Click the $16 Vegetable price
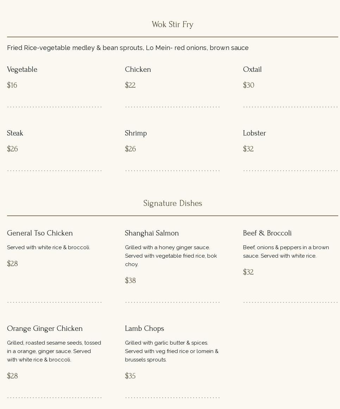The height and width of the screenshot is (409, 340). pos(12,85)
